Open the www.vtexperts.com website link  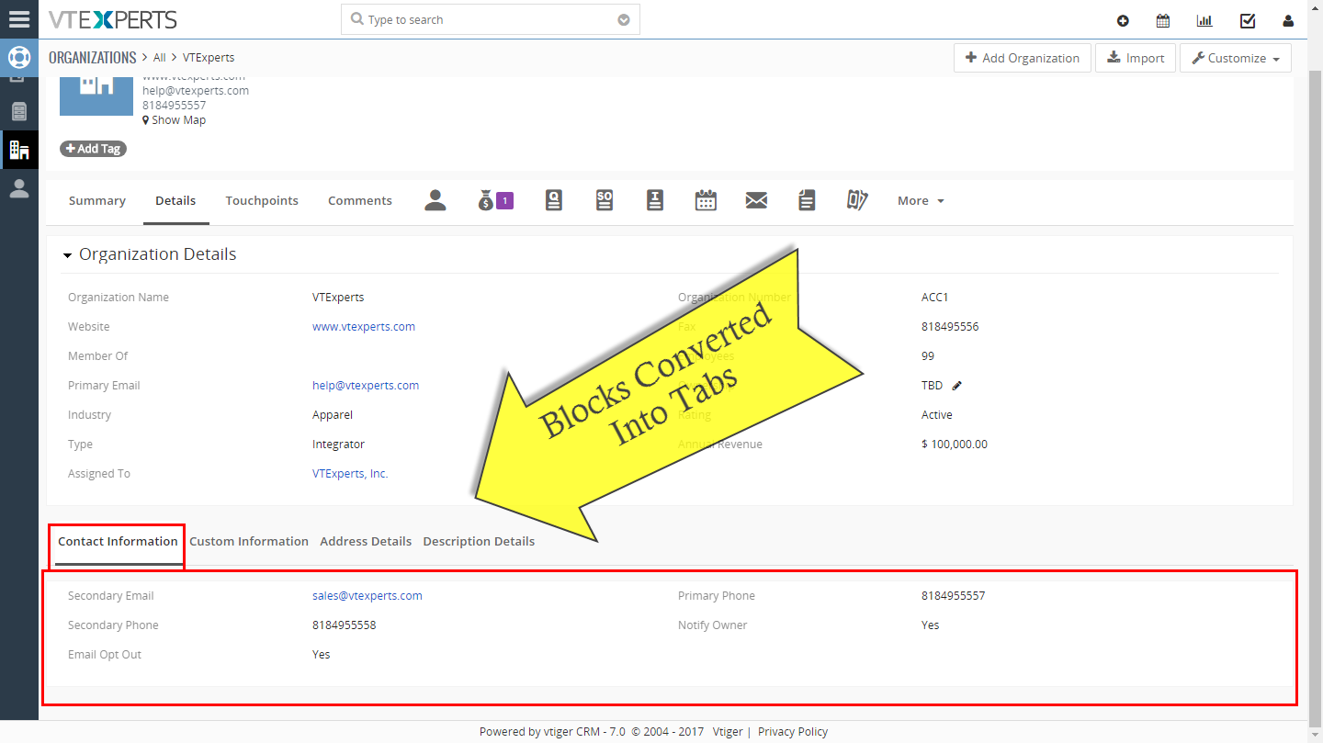click(364, 327)
